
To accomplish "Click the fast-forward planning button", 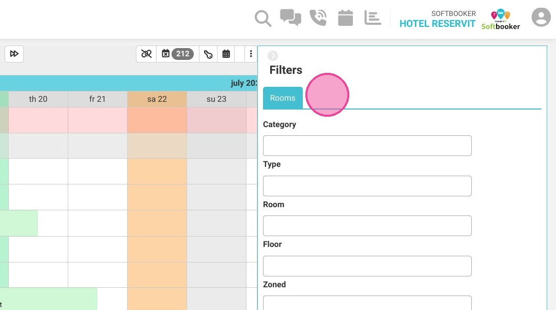I will (x=14, y=54).
